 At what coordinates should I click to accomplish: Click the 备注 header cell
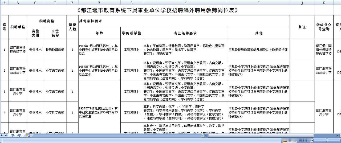[302, 27]
